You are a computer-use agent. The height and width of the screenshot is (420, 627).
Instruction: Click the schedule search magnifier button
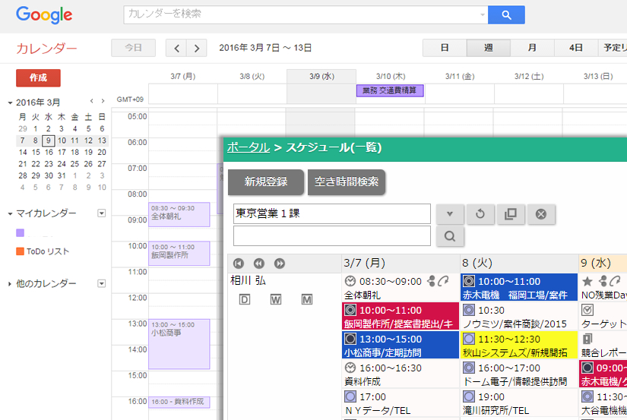450,235
